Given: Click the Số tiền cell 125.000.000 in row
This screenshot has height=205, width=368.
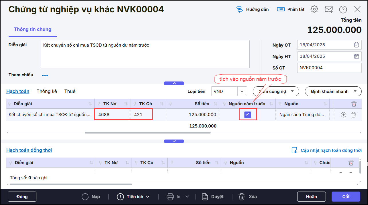Looking at the screenshot, I should [193, 115].
